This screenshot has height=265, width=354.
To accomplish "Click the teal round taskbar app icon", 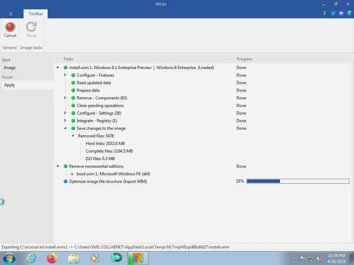I will point(117,258).
